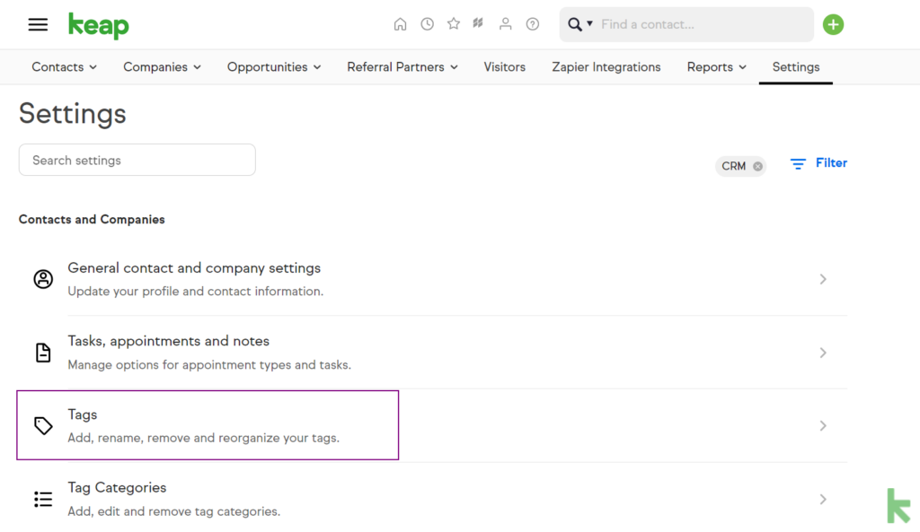Click the Keap logo
This screenshot has width=920, height=532.
[99, 26]
